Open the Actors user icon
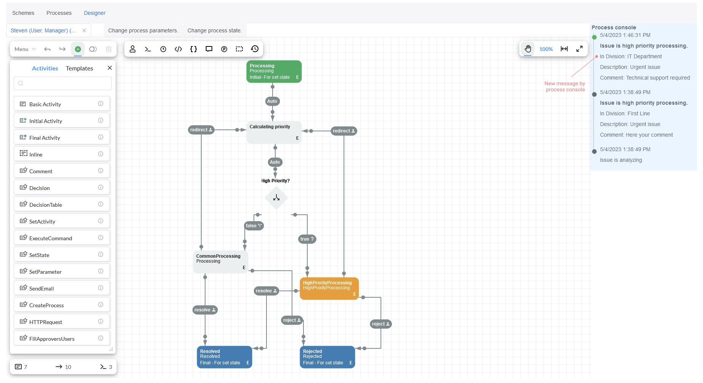The image size is (703, 383). pyautogui.click(x=133, y=49)
